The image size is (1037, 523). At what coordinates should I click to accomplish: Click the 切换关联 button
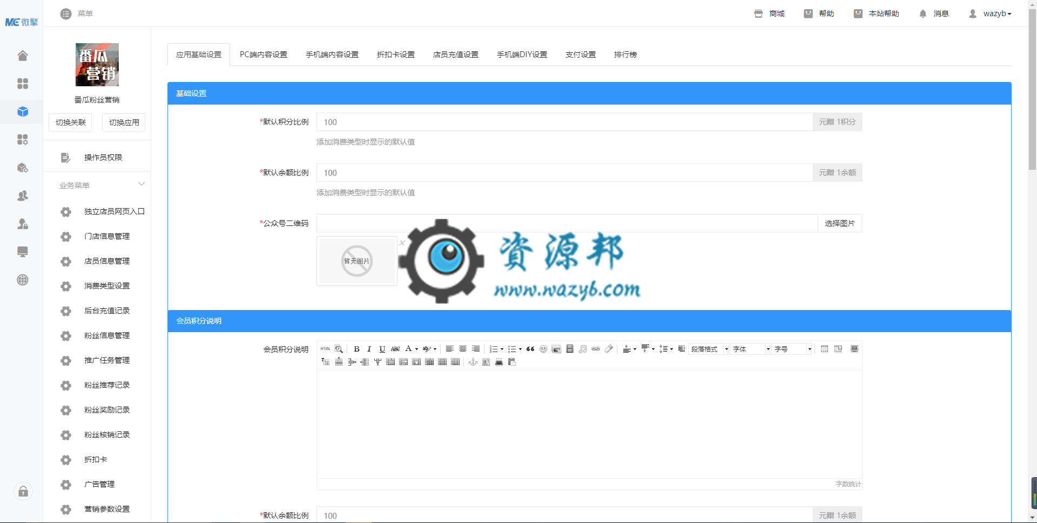coord(71,122)
